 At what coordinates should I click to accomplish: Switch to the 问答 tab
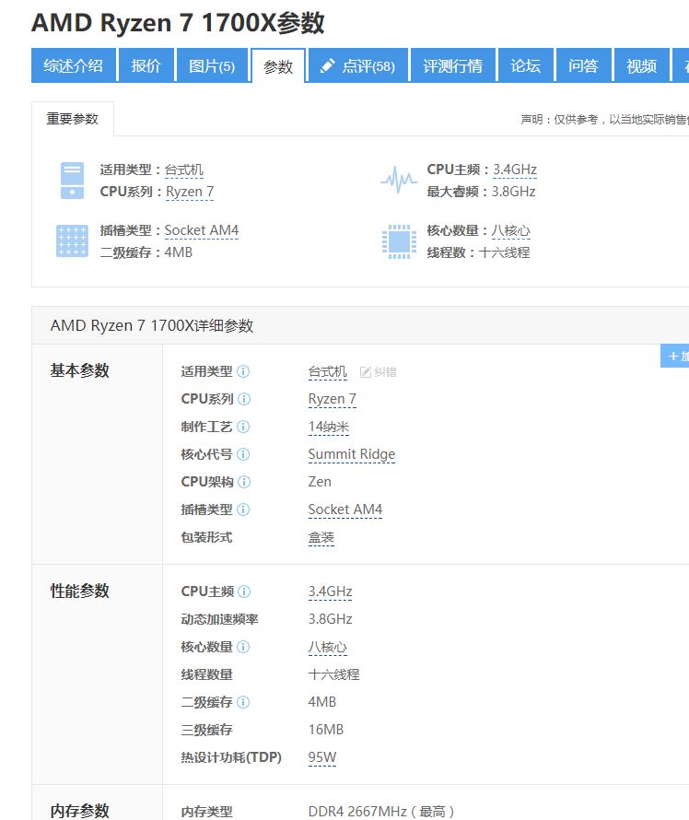[x=583, y=66]
